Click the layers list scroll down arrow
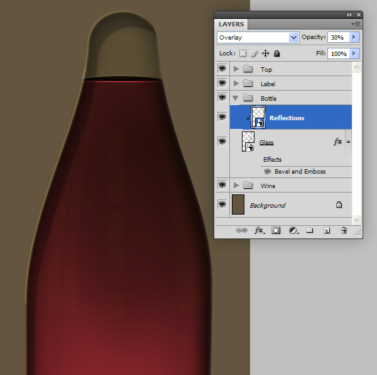Screen dimensions: 377x375 click(356, 220)
